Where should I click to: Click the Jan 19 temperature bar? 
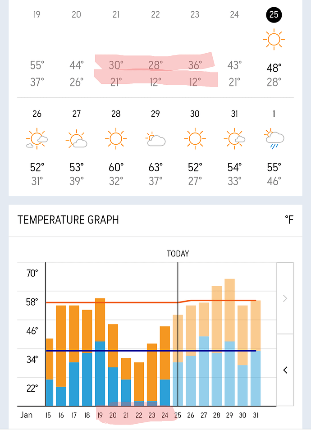pyautogui.click(x=100, y=352)
